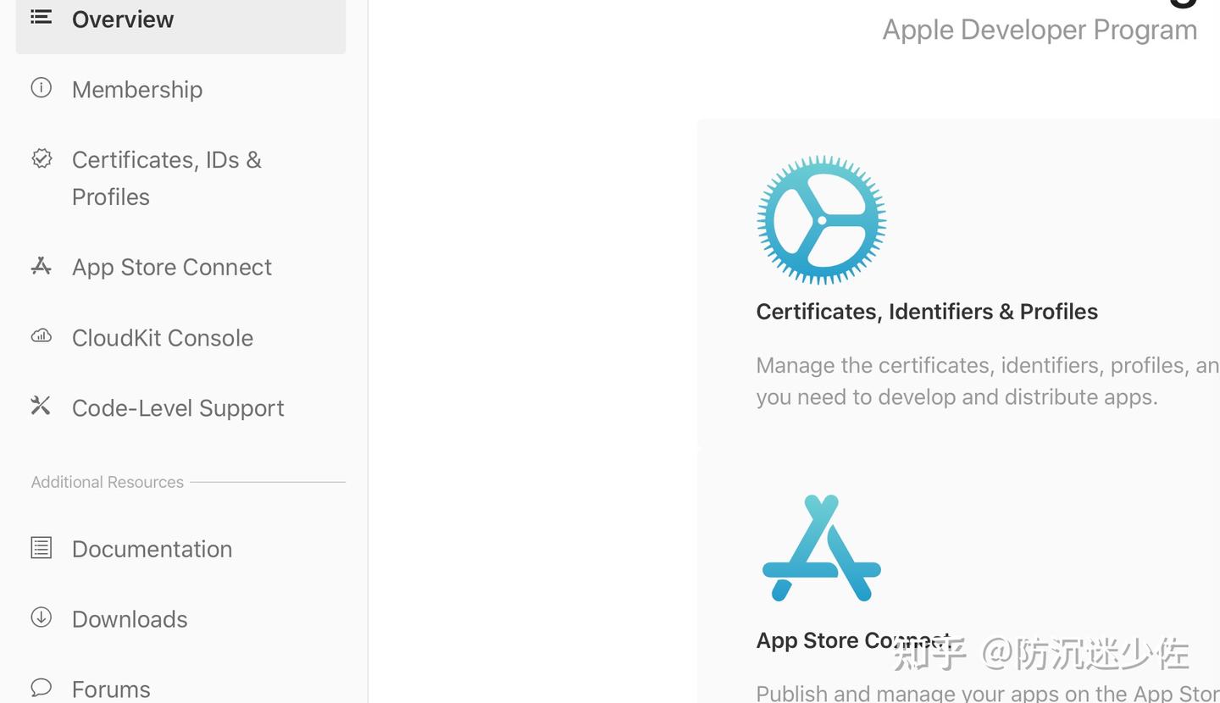Image resolution: width=1220 pixels, height=703 pixels.
Task: Click the large gear Certificates icon
Action: point(821,220)
